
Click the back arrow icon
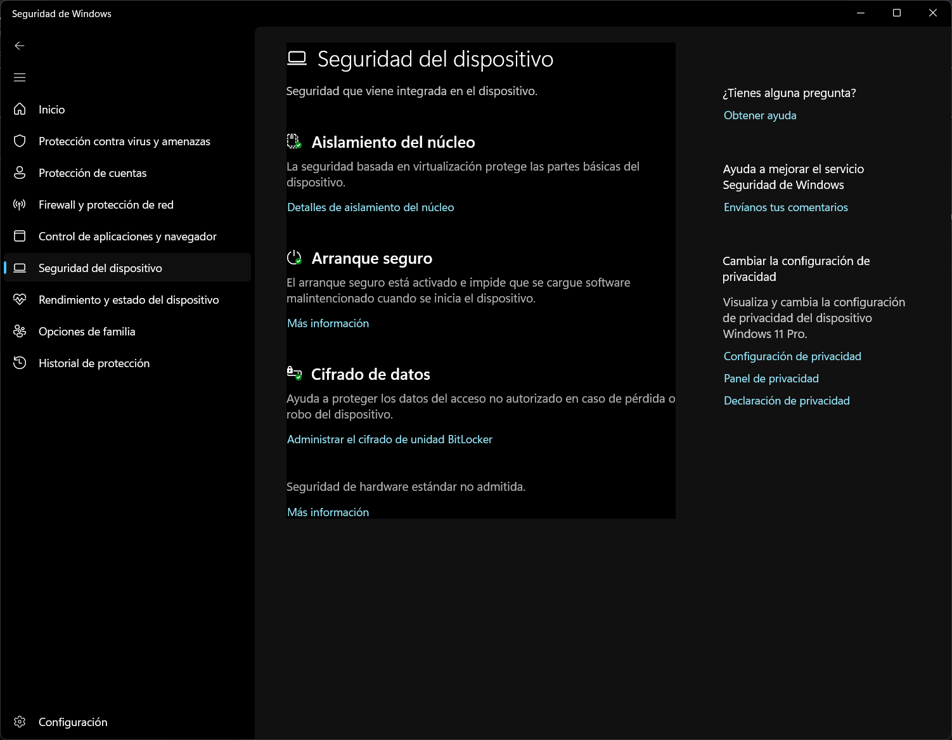click(20, 46)
